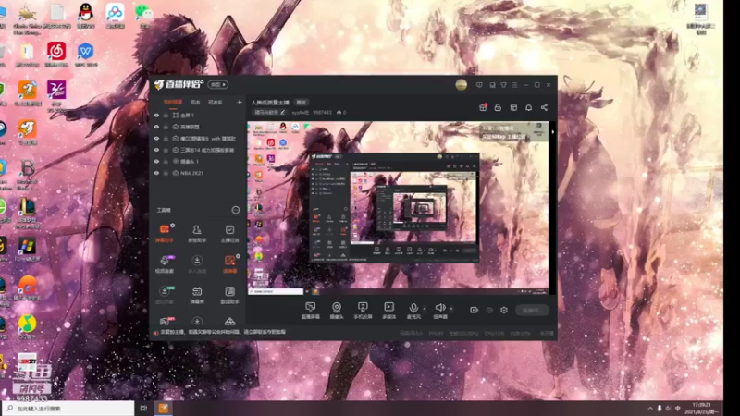The height and width of the screenshot is (416, 740).
Task: Open the 弹幕助手 tool in toolbox
Action: click(x=165, y=233)
